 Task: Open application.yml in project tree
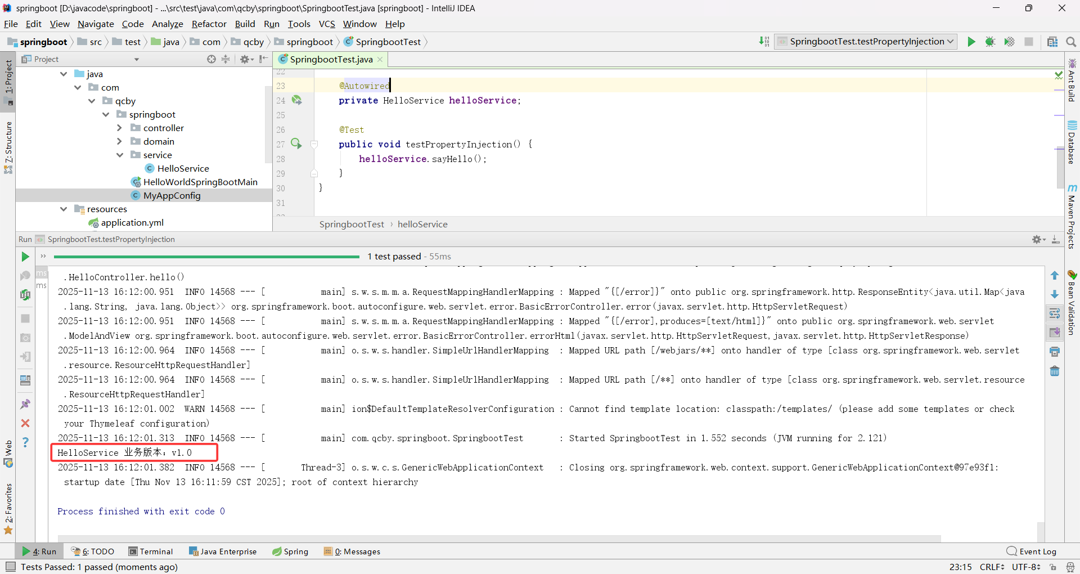(132, 222)
